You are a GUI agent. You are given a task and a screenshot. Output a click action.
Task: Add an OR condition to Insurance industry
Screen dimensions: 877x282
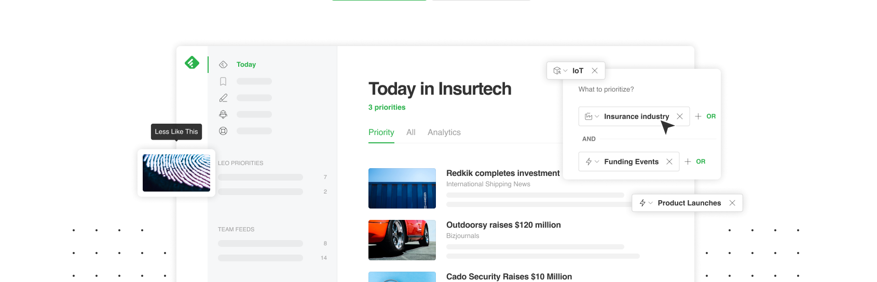(706, 116)
